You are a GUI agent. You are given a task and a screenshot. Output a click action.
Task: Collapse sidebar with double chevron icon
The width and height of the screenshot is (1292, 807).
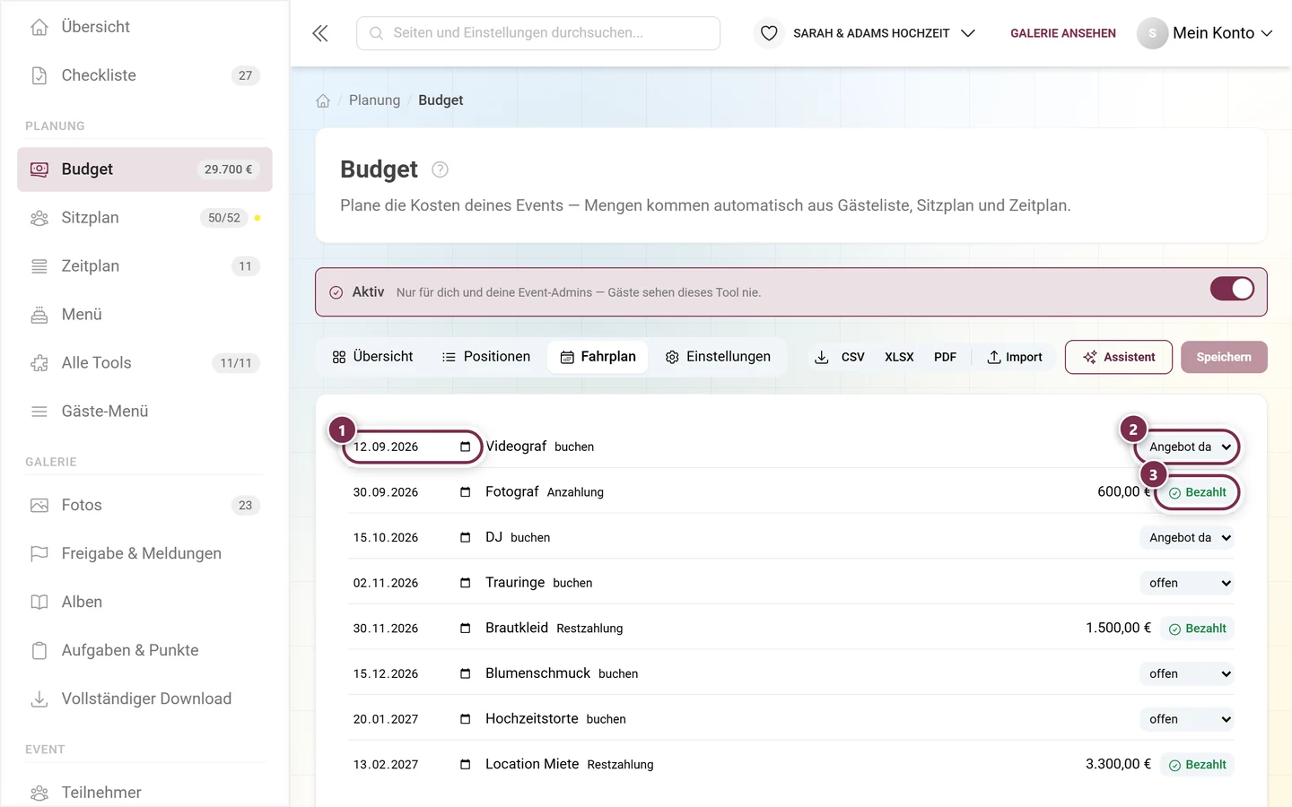tap(320, 33)
